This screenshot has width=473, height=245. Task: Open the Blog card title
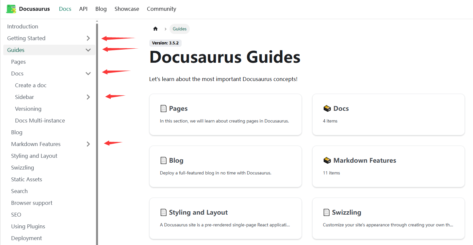click(176, 160)
